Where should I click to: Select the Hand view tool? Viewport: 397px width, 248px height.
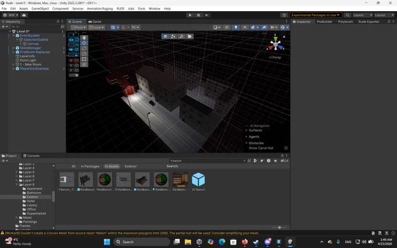(x=84, y=37)
